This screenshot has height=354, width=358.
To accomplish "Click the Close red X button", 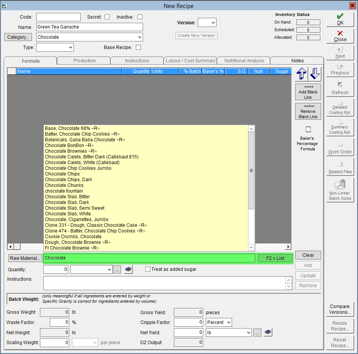I will pyautogui.click(x=340, y=36).
